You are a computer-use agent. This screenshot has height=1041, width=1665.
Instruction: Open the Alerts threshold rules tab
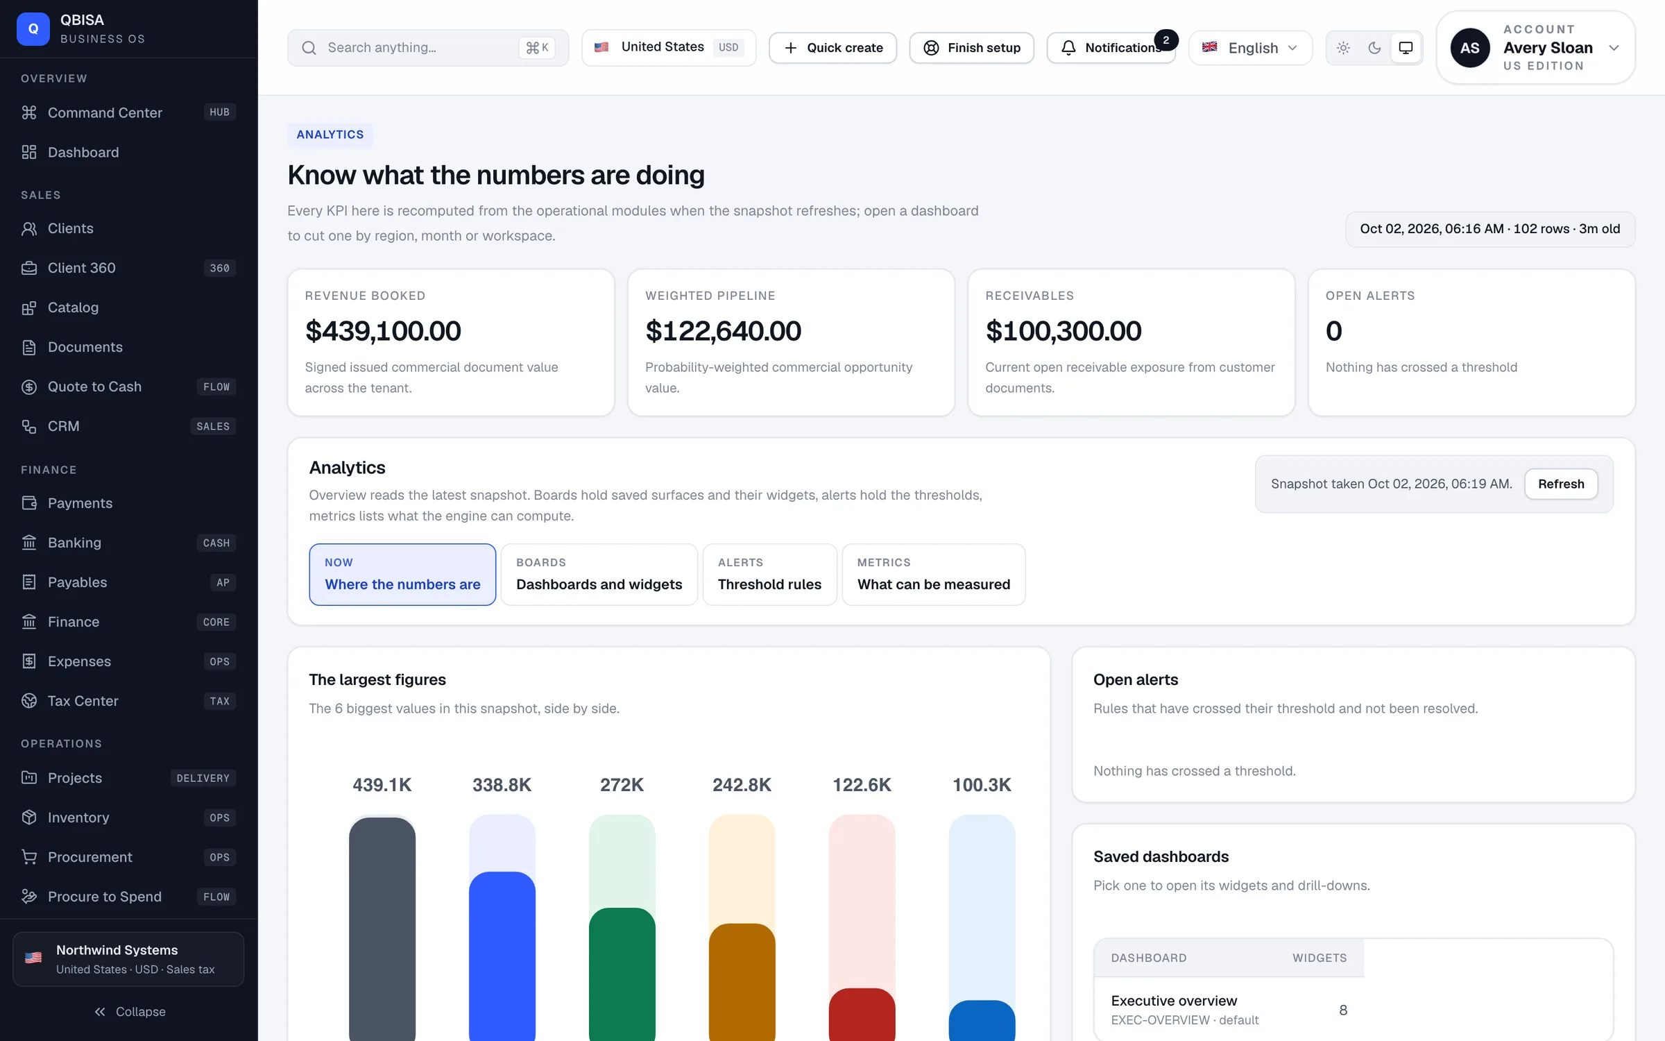point(769,575)
